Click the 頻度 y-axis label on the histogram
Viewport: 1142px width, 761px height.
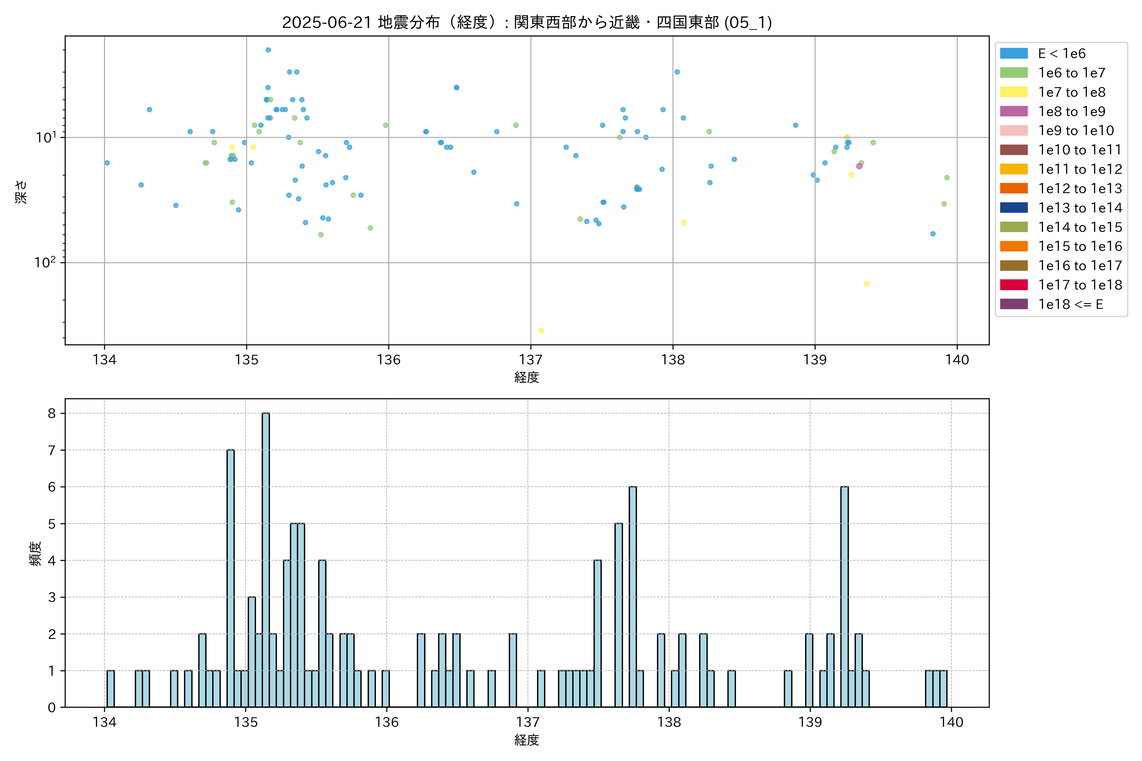tap(36, 554)
